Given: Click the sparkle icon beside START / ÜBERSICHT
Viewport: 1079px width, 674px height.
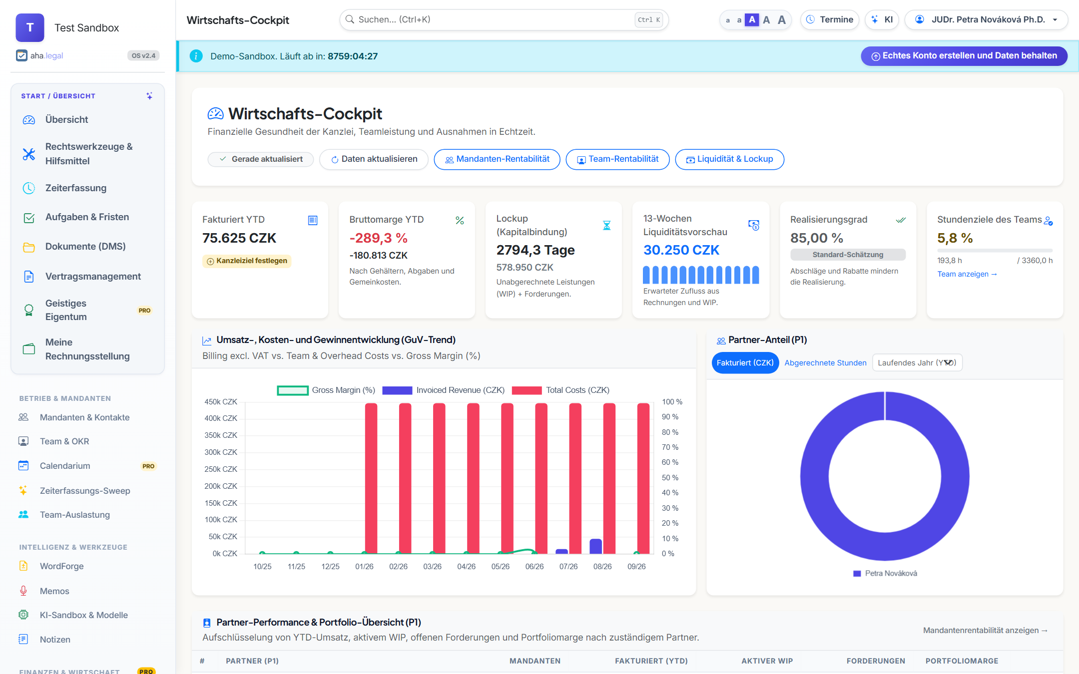Looking at the screenshot, I should tap(149, 96).
